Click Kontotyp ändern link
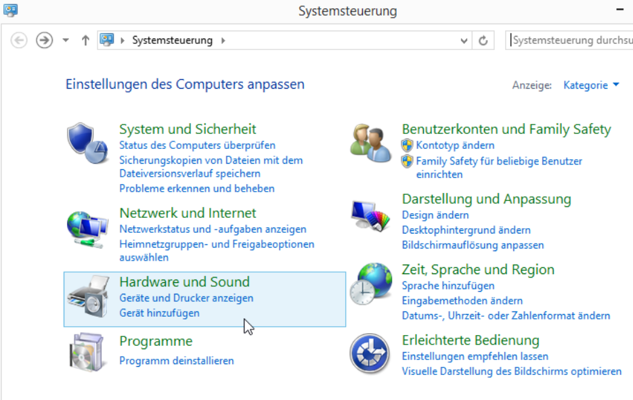Image resolution: width=633 pixels, height=400 pixels. tap(456, 146)
